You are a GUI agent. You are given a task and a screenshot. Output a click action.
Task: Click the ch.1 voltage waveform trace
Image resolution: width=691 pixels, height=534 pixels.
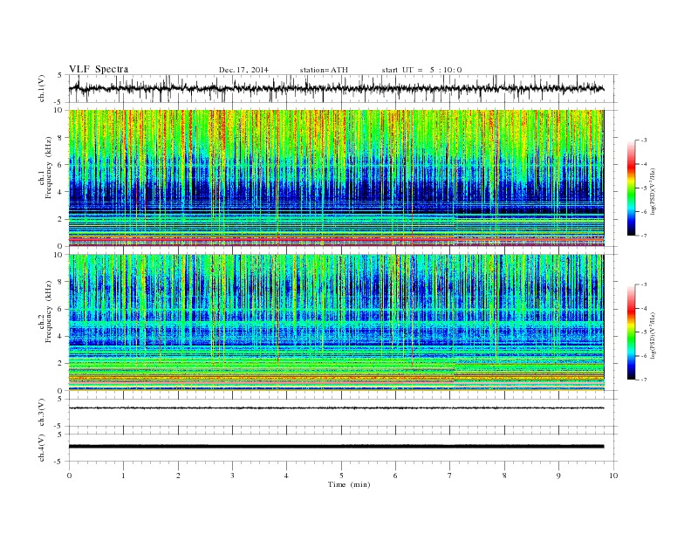pyautogui.click(x=336, y=88)
